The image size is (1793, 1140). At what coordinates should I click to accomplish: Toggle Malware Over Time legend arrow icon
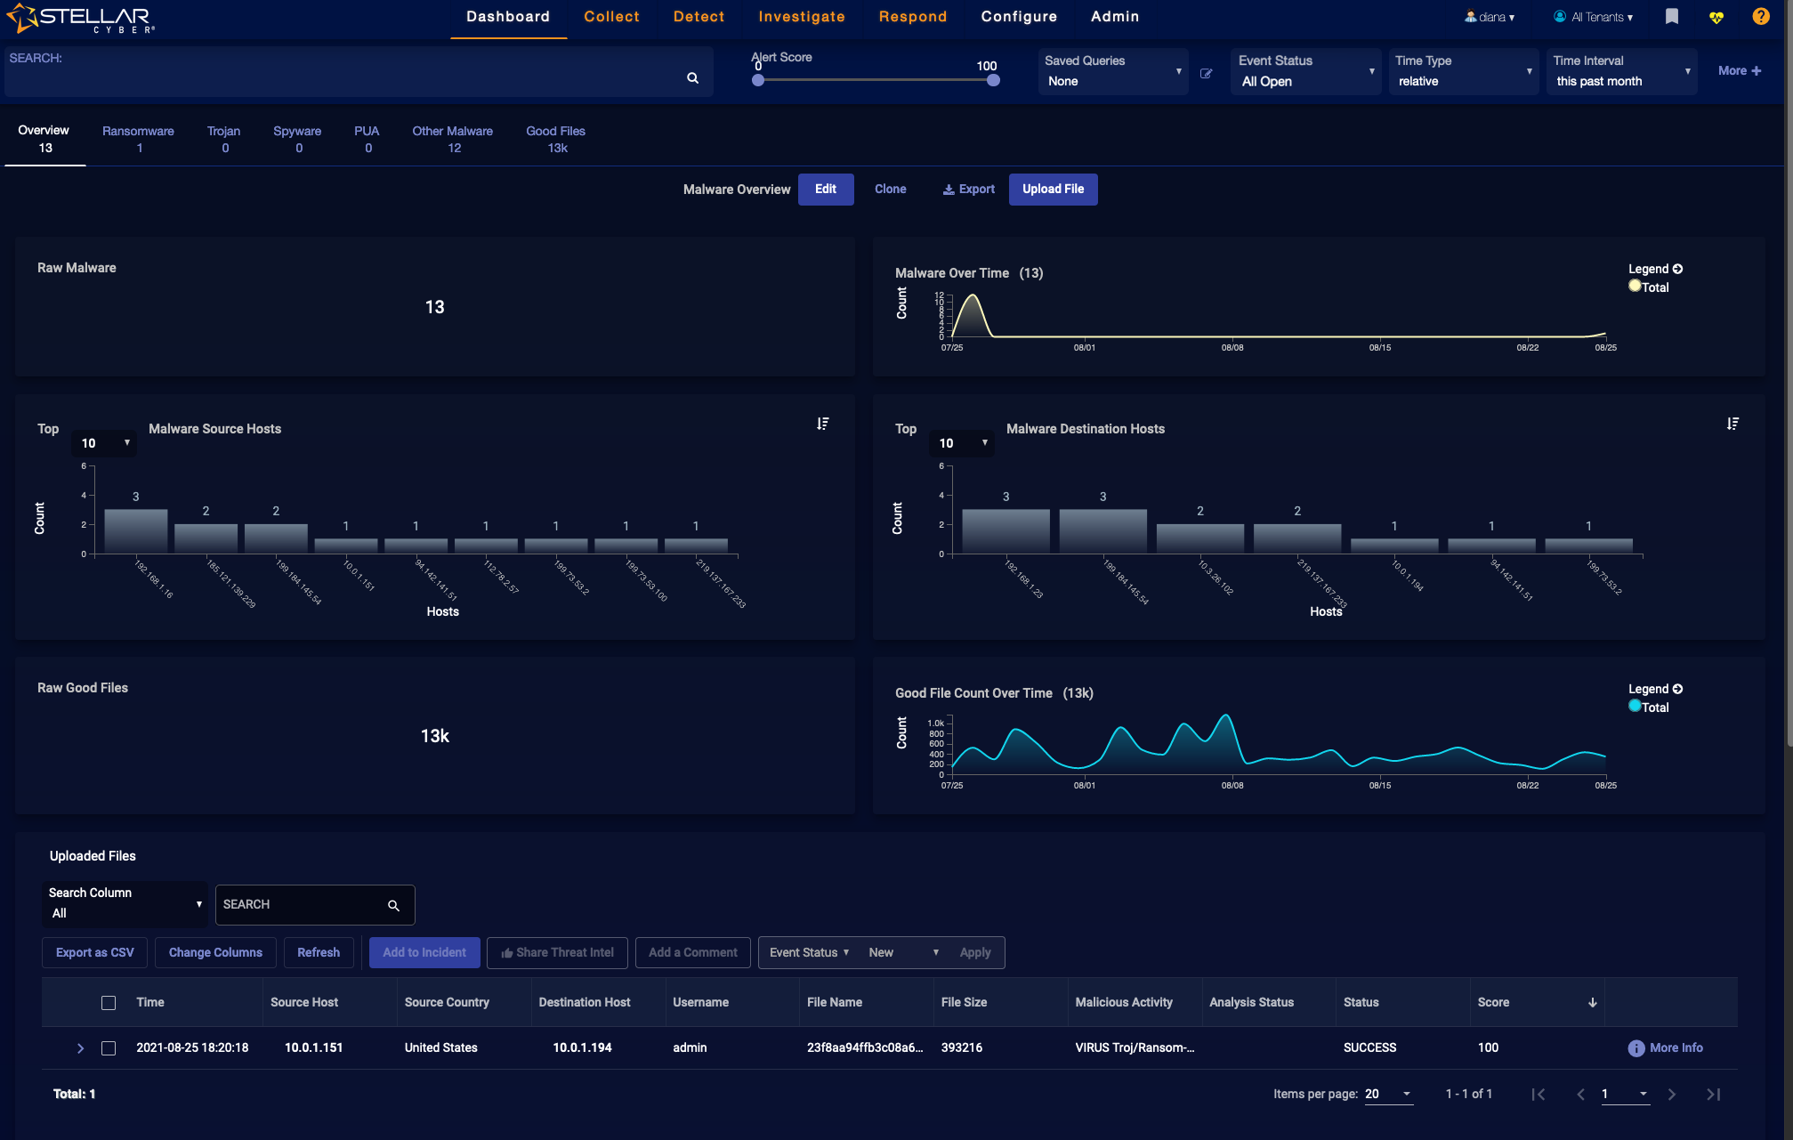(1677, 269)
